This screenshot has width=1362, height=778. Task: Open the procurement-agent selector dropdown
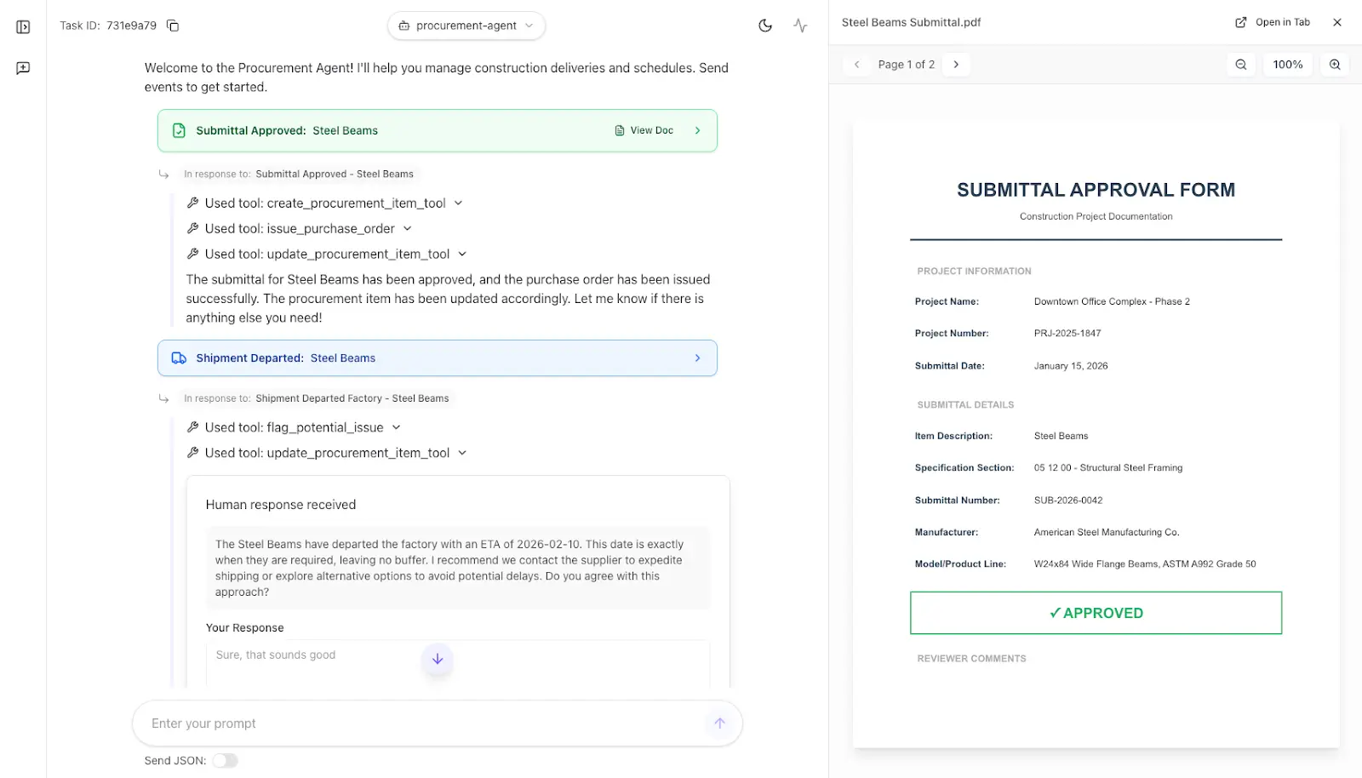466,26
